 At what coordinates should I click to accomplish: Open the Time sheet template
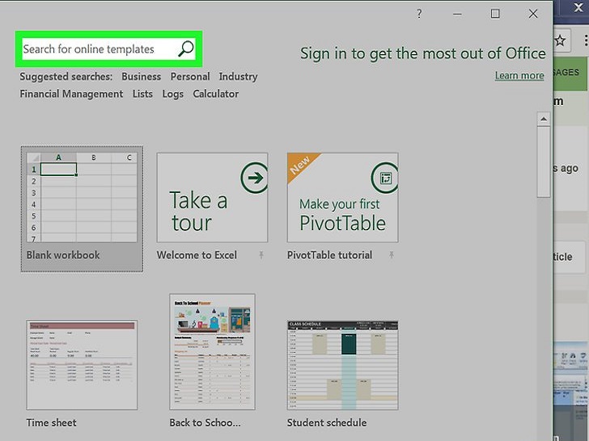[82, 365]
